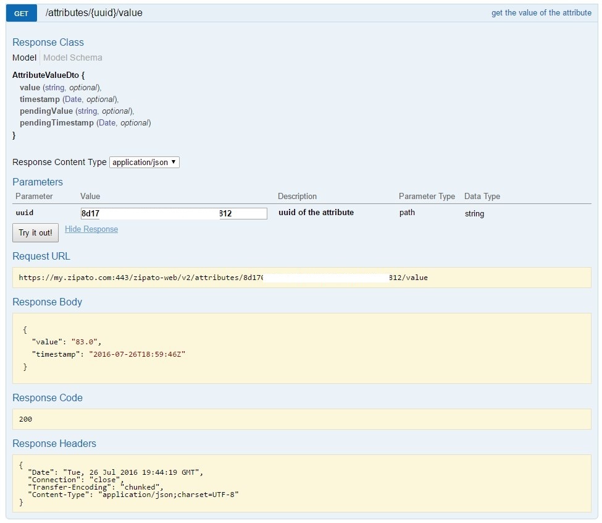The height and width of the screenshot is (523, 602).
Task: Click the pendingValue model property
Action: coord(46,111)
